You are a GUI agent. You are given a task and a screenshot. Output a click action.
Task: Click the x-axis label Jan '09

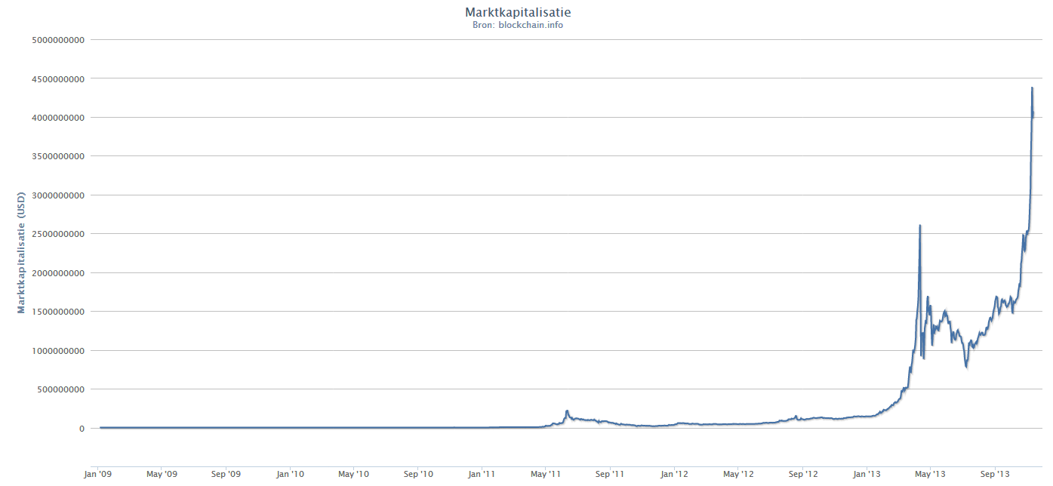pos(98,475)
